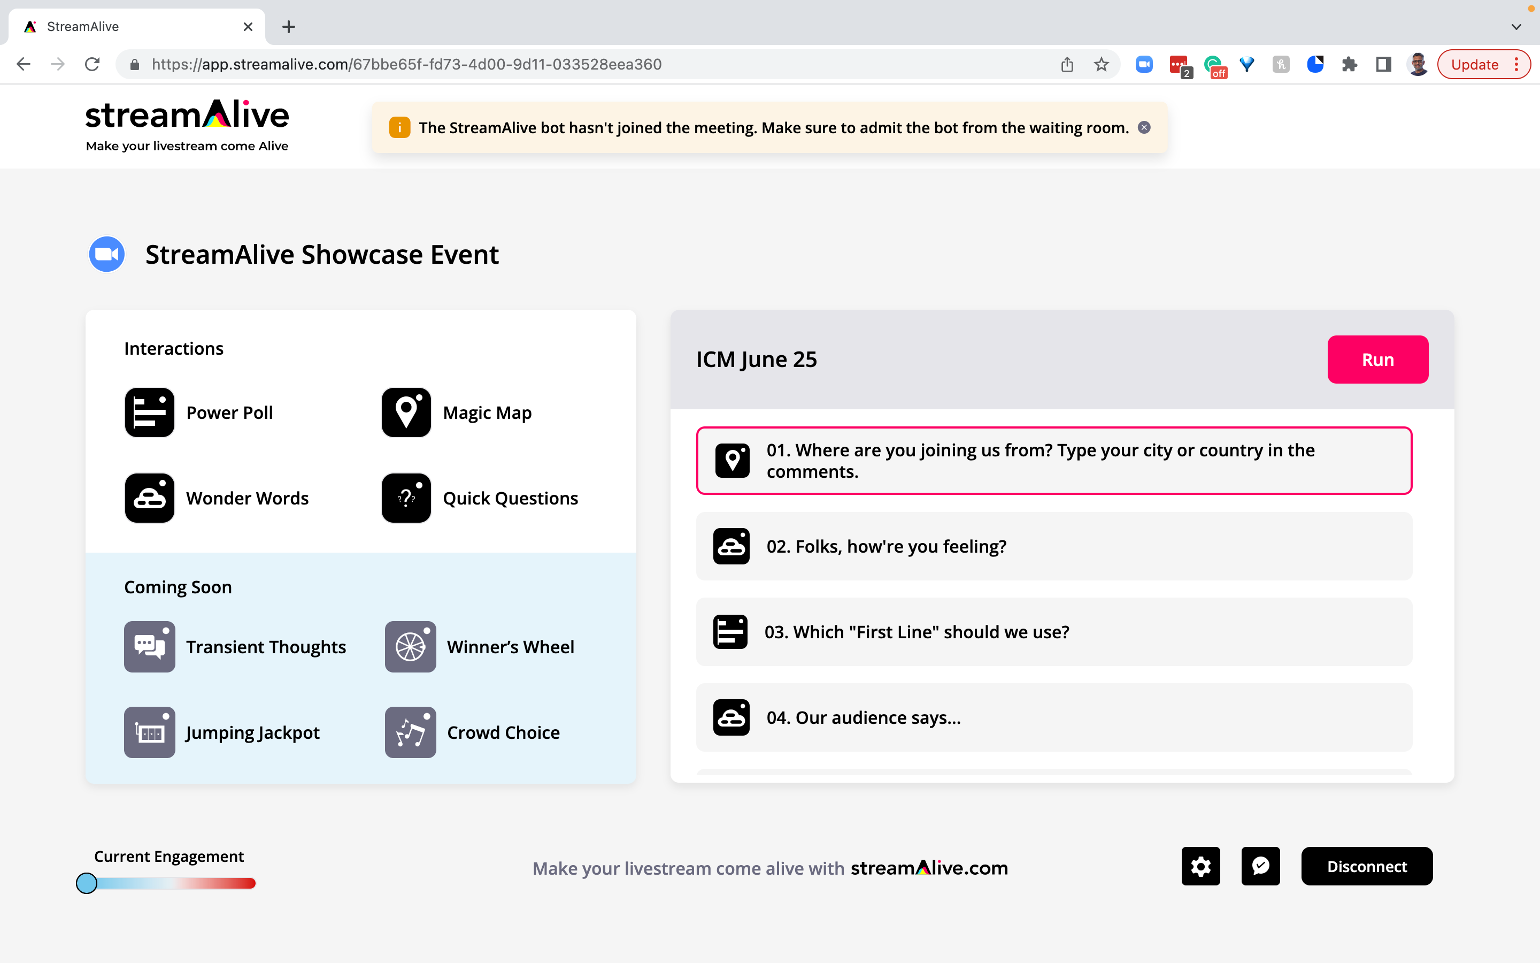Click the Wonder Words label
The image size is (1540, 963).
pos(248,498)
